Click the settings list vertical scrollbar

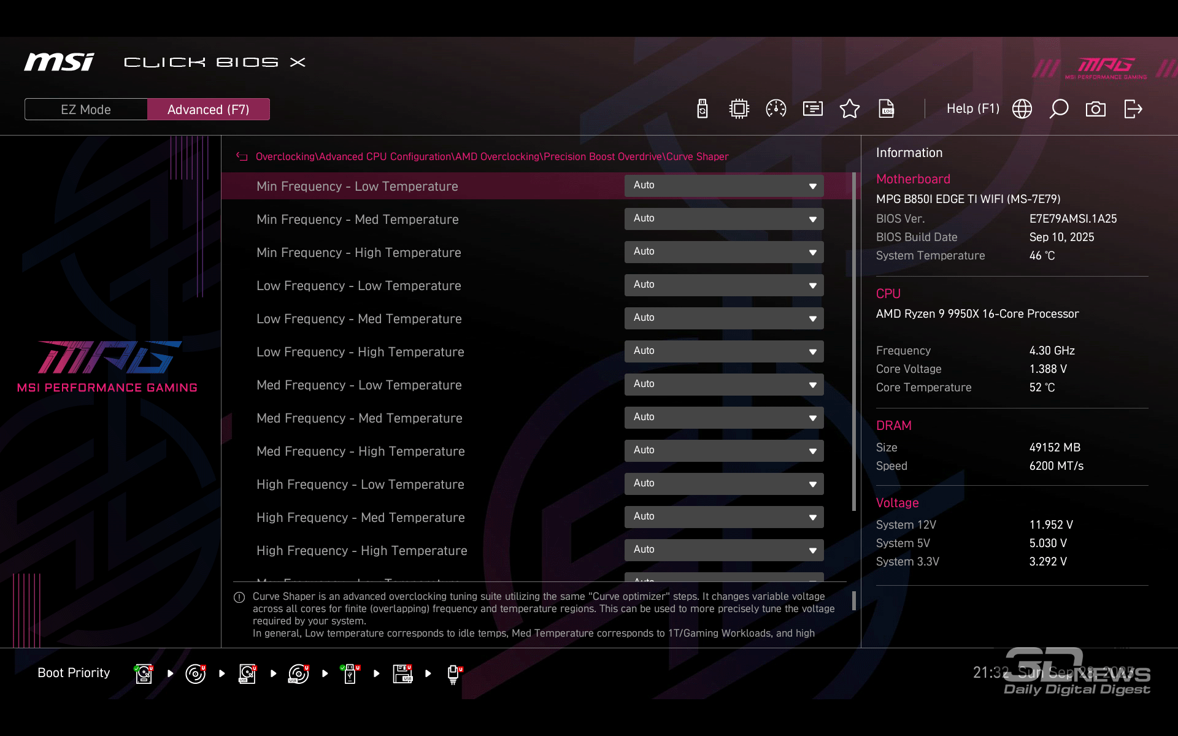853,341
